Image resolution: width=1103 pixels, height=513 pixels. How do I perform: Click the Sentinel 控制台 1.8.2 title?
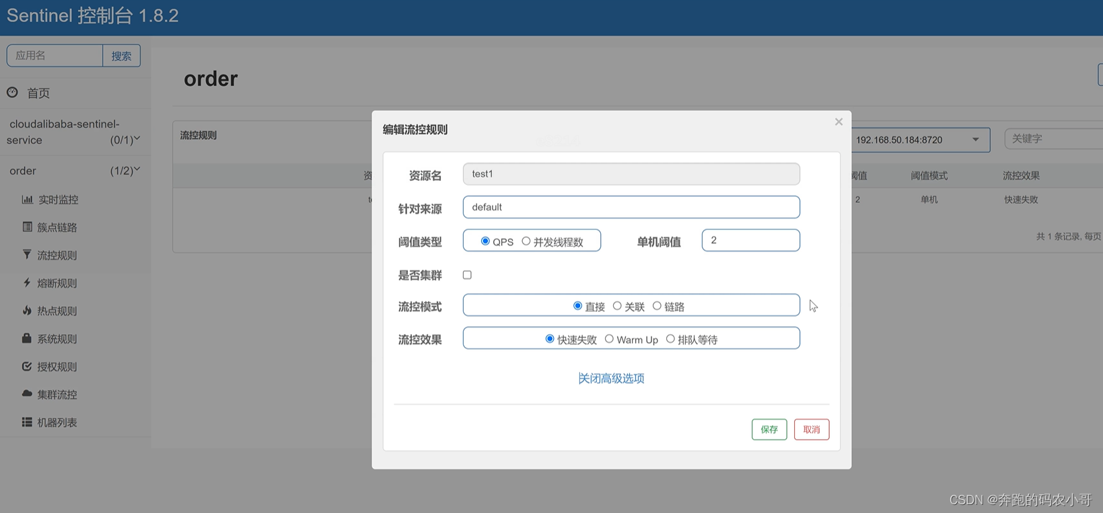coord(93,15)
